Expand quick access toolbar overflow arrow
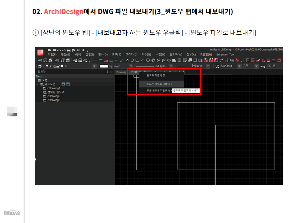 [88, 51]
